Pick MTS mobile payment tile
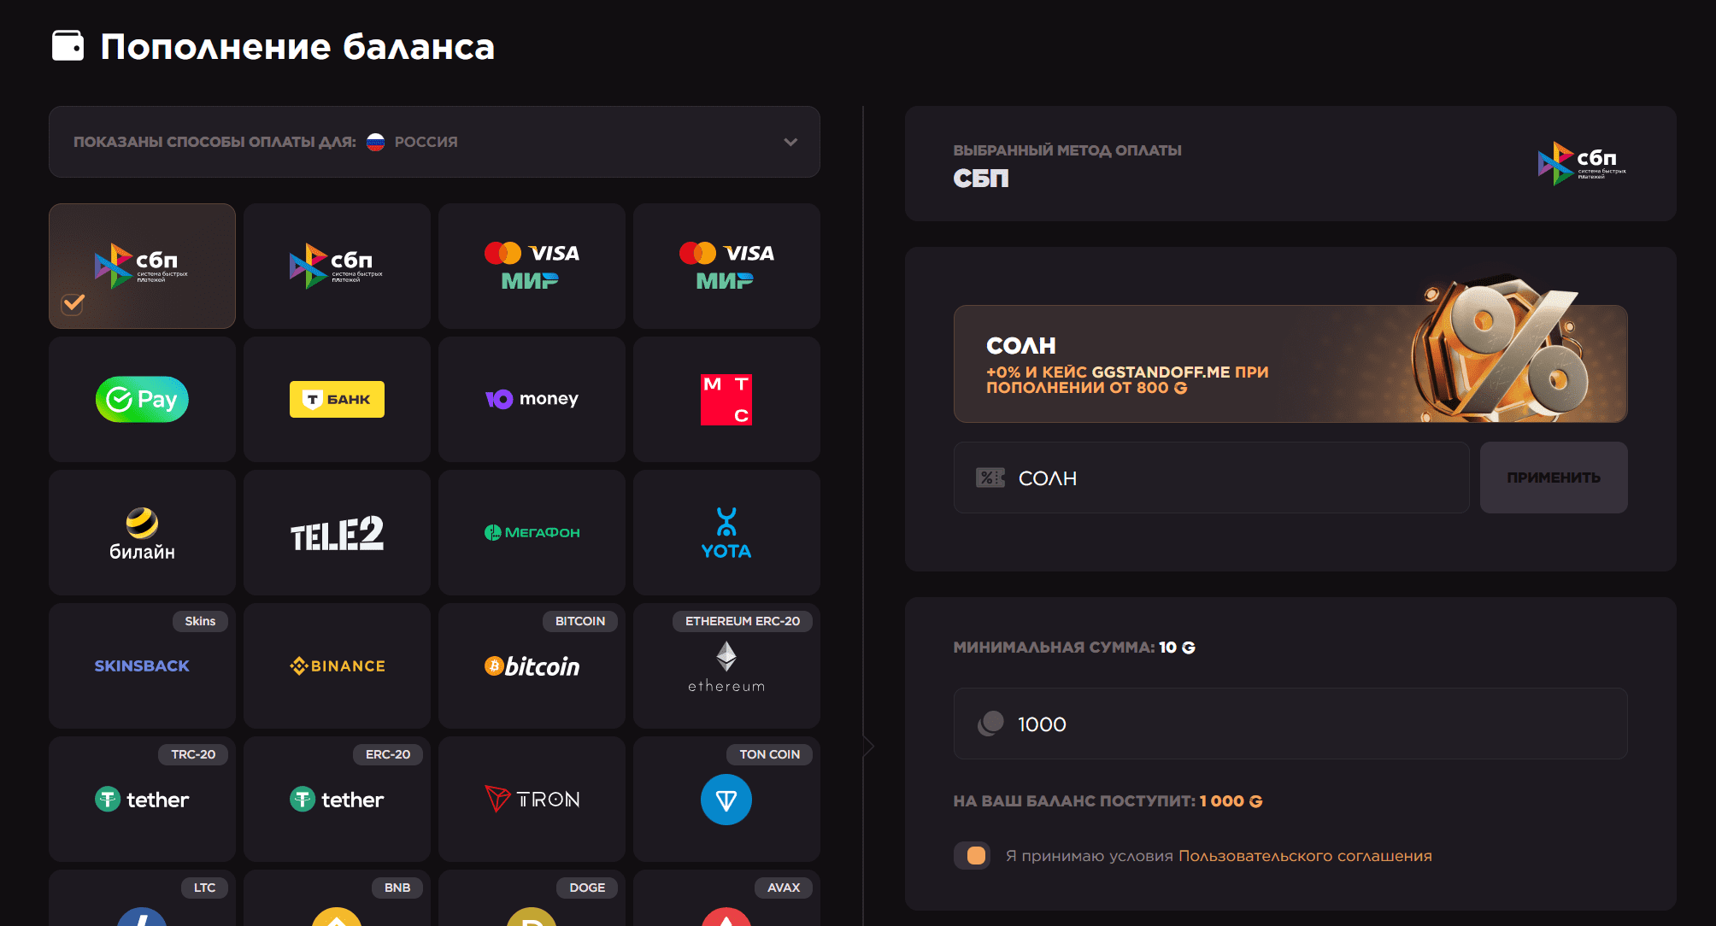Image resolution: width=1716 pixels, height=926 pixels. (x=726, y=399)
